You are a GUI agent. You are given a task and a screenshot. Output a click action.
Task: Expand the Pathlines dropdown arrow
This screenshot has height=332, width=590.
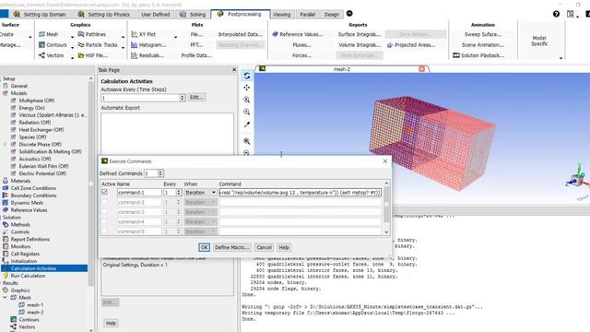[x=123, y=37]
